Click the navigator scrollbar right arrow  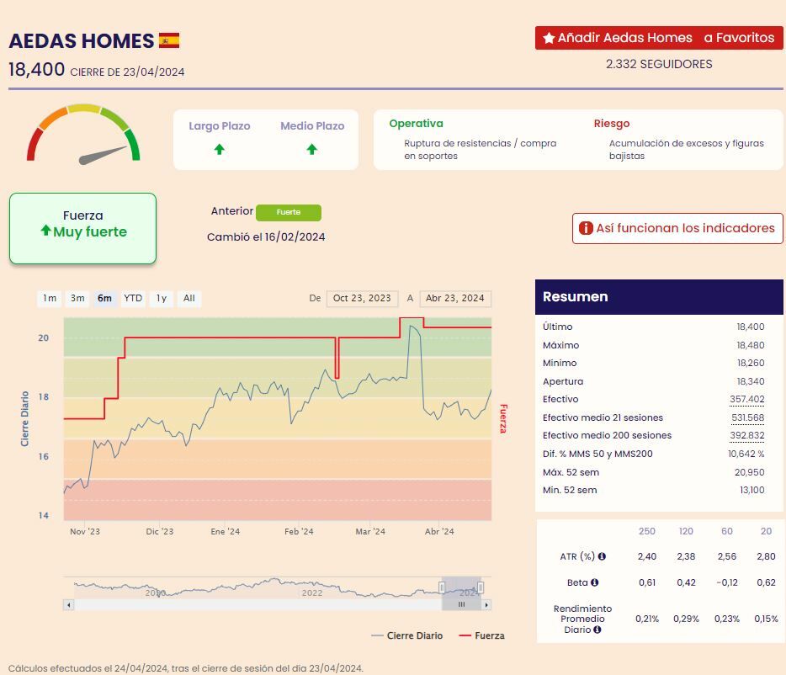486,605
